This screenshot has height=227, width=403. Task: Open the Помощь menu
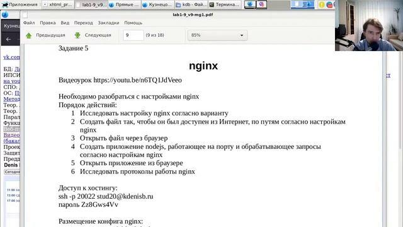(133, 23)
